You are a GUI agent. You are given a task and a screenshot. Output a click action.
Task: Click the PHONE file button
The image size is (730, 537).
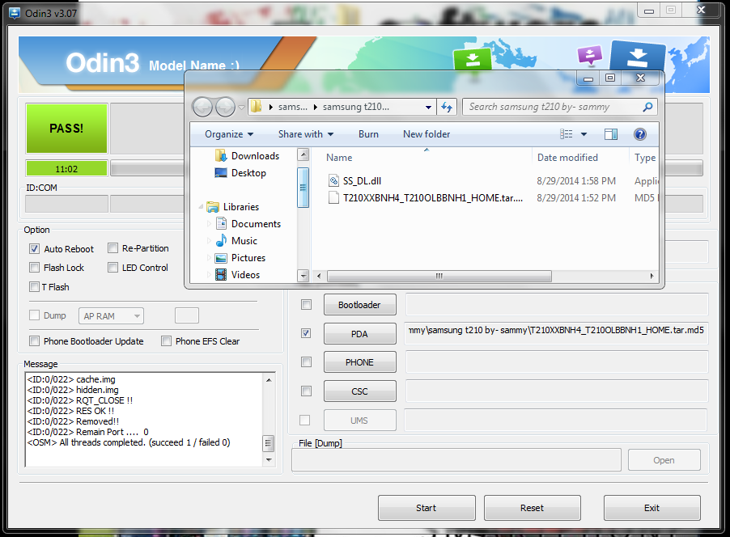[360, 362]
